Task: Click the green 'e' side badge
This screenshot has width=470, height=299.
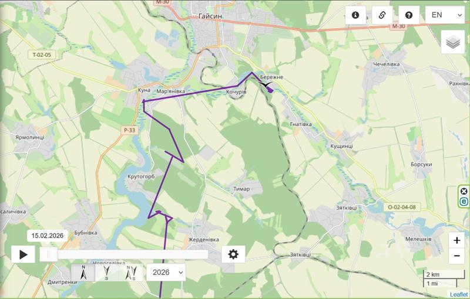Action: (x=464, y=202)
